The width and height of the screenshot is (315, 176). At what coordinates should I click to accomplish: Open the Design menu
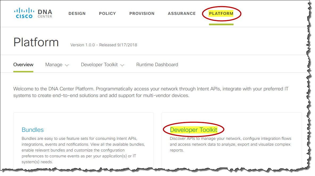[77, 14]
